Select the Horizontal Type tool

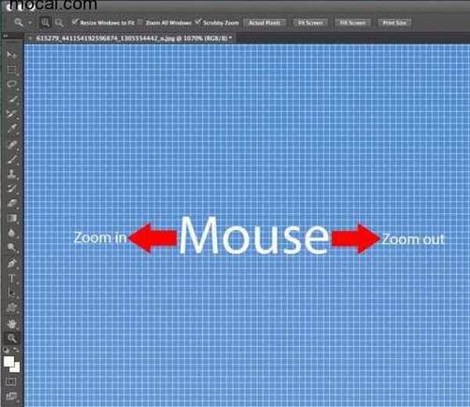tap(12, 278)
